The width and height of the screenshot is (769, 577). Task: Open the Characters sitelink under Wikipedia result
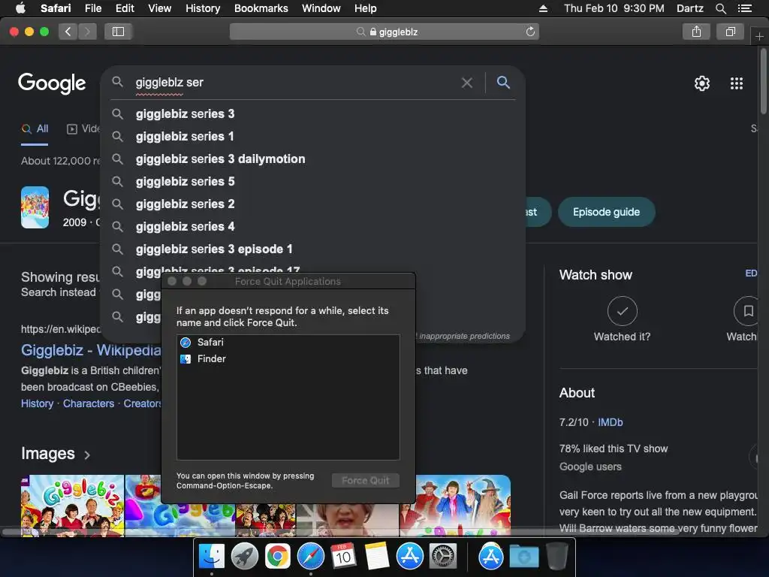click(x=89, y=403)
